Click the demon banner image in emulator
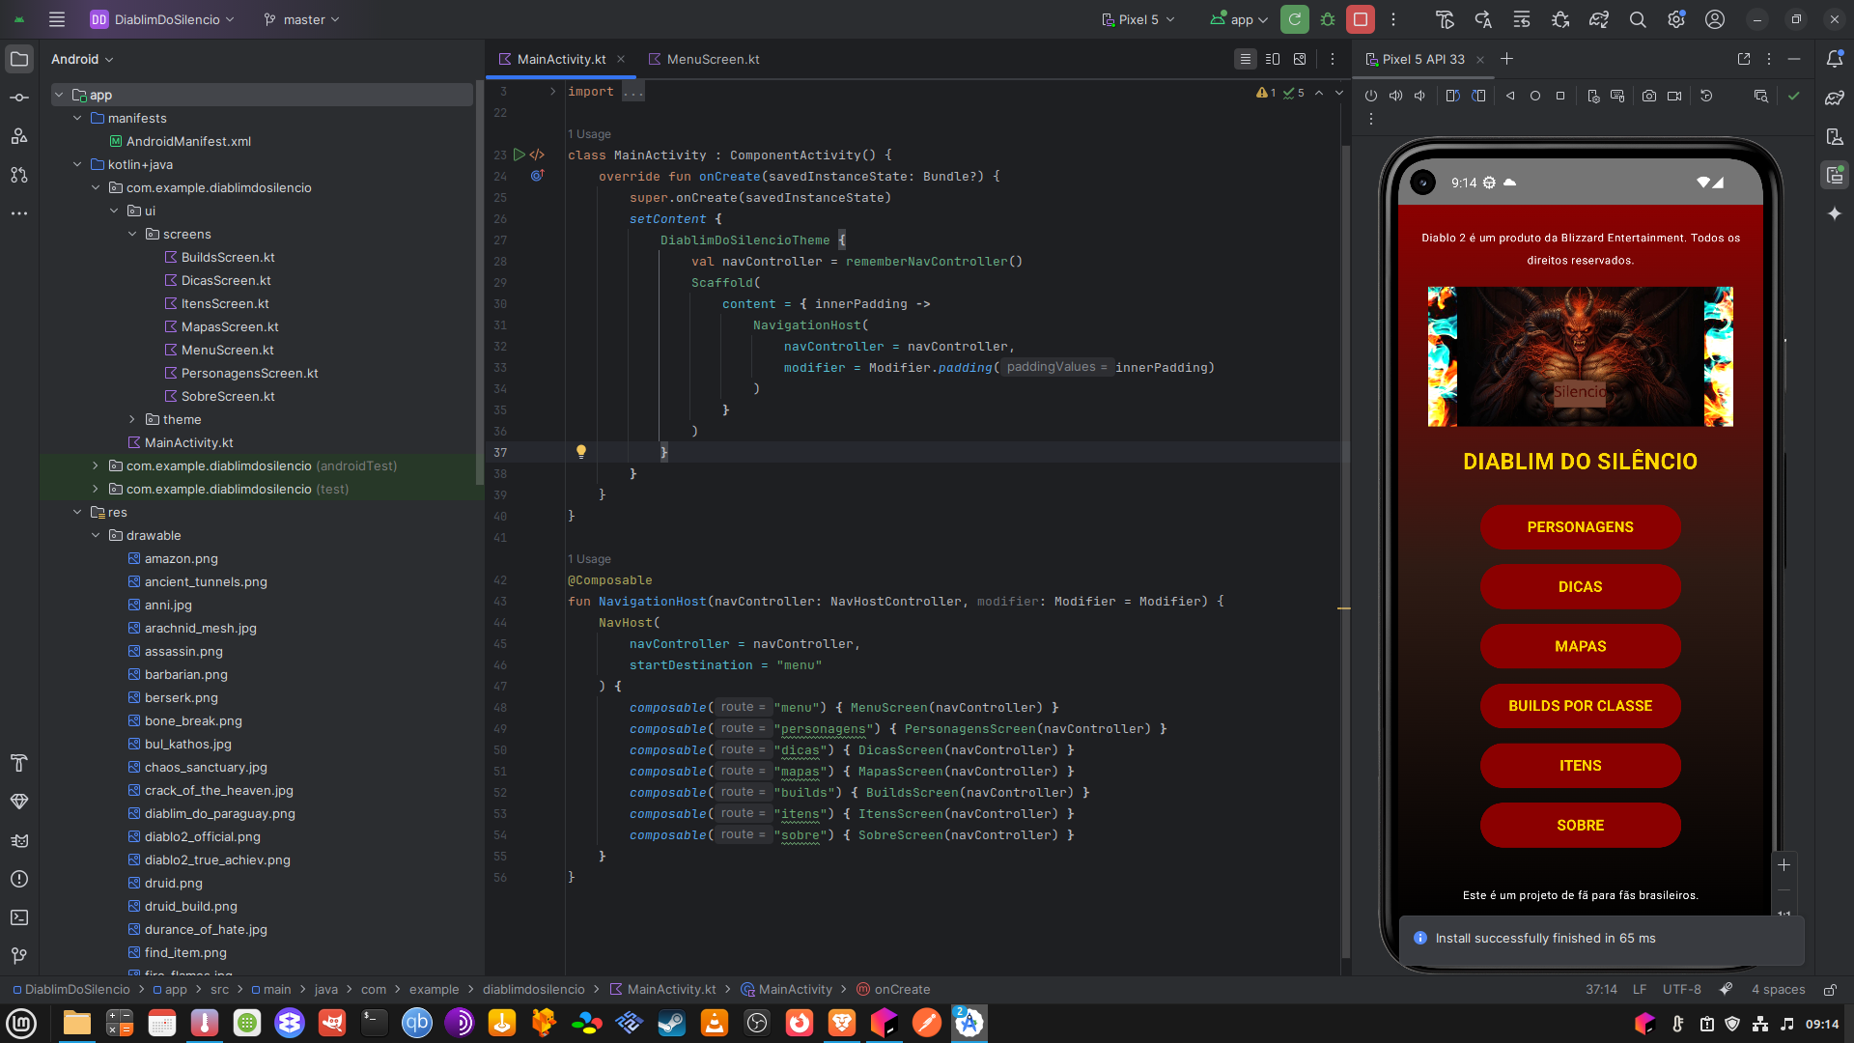 pos(1580,356)
